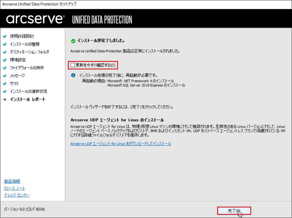Click the arcserve logo in the banner
Image resolution: width=292 pixels, height=218 pixels.
point(35,19)
